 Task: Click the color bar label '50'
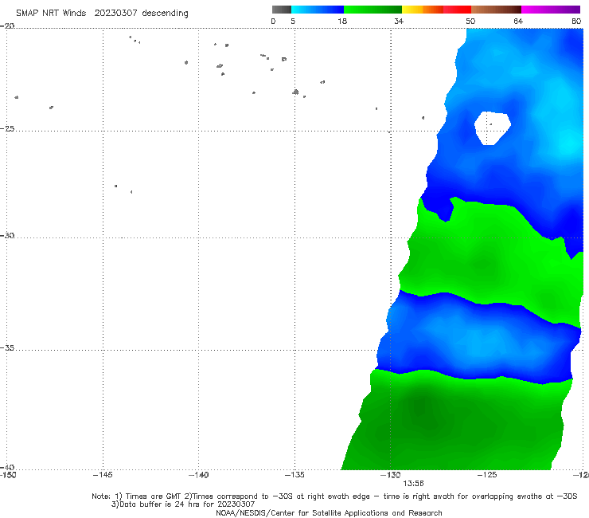pyautogui.click(x=470, y=21)
